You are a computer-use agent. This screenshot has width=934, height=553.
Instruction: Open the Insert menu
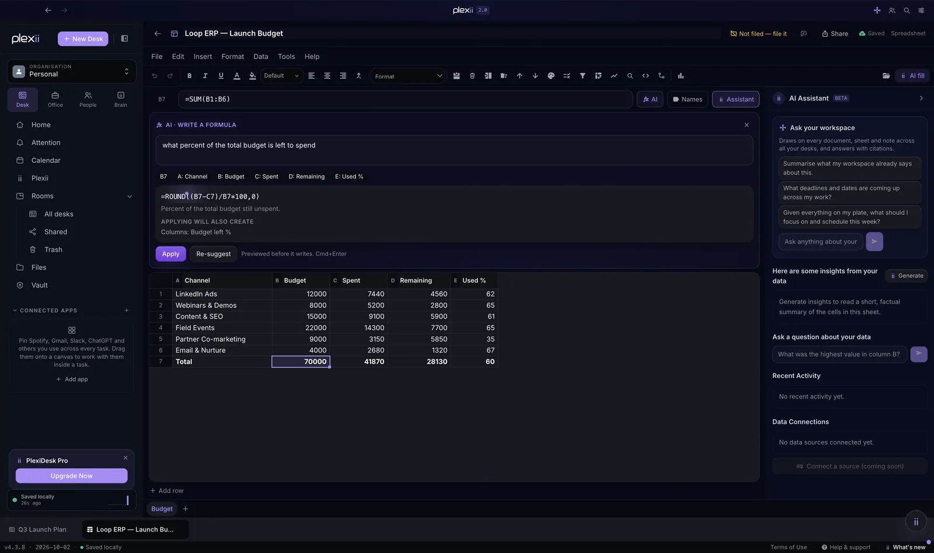(203, 57)
